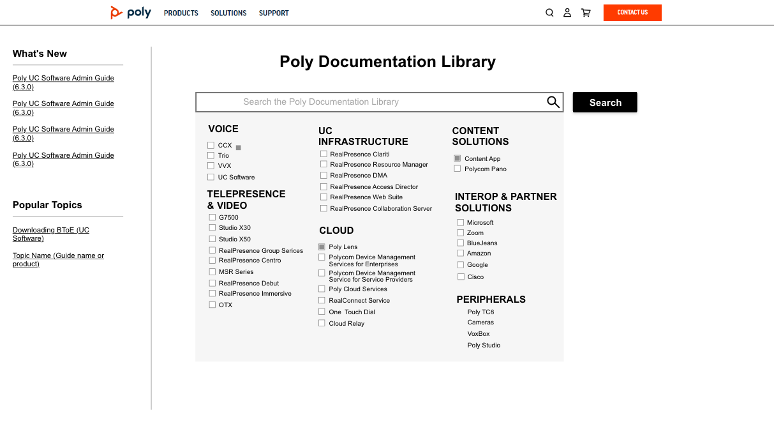Screen dimensions: 774x433
Task: Open the header search magnifier icon
Action: click(549, 13)
